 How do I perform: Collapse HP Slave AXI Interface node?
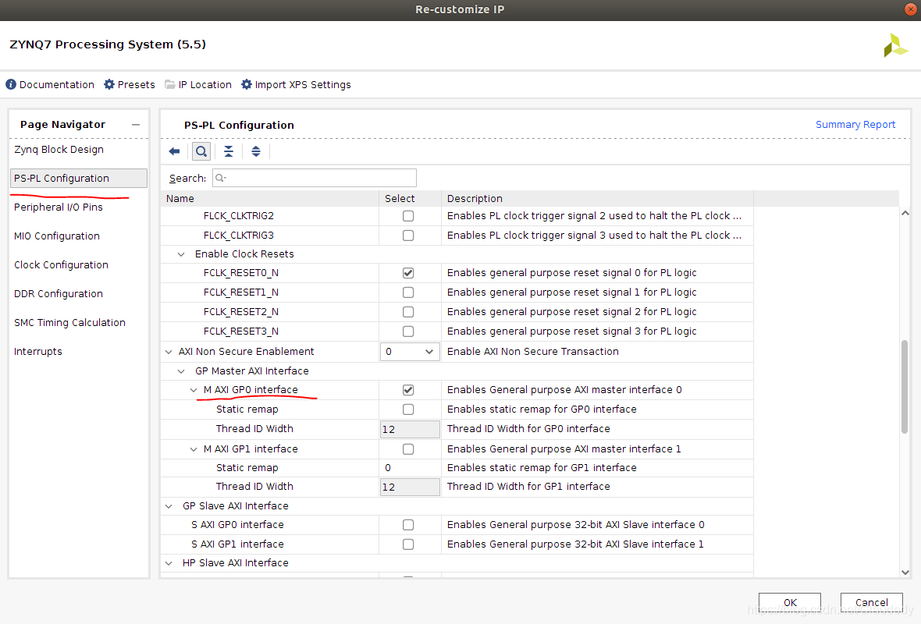pyautogui.click(x=169, y=563)
